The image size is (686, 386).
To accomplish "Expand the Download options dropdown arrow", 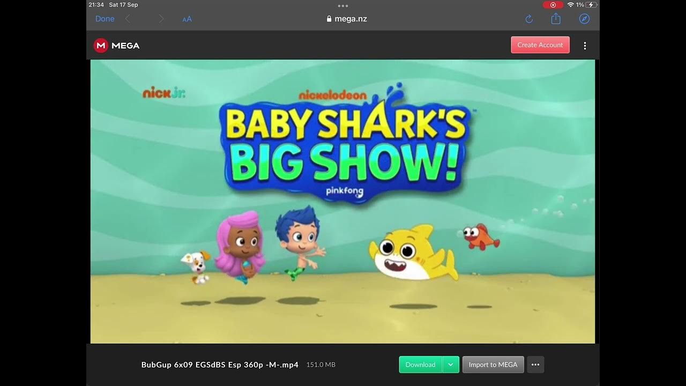I will click(451, 365).
